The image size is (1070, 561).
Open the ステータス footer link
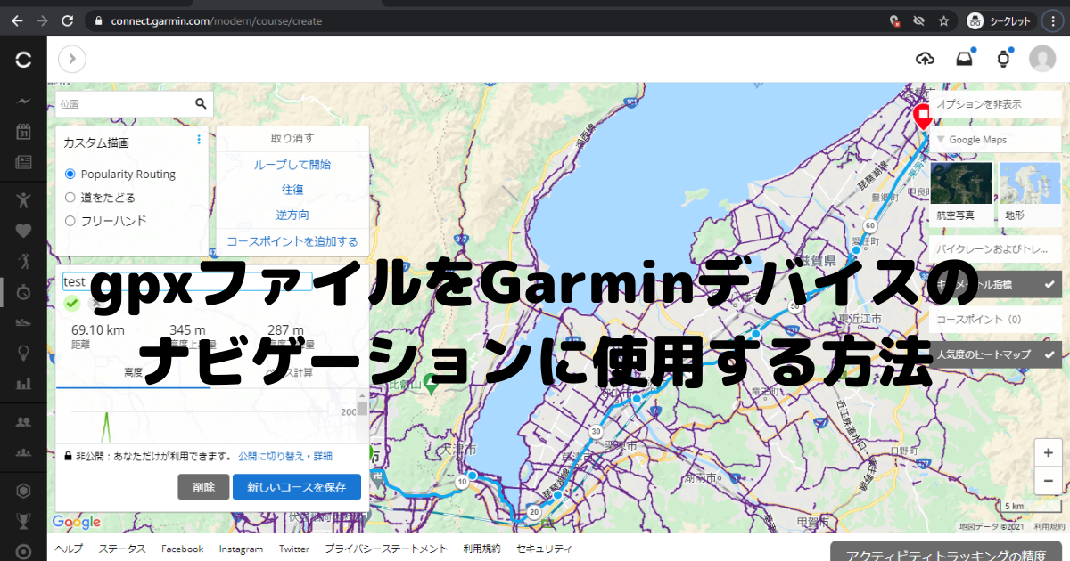coord(122,549)
